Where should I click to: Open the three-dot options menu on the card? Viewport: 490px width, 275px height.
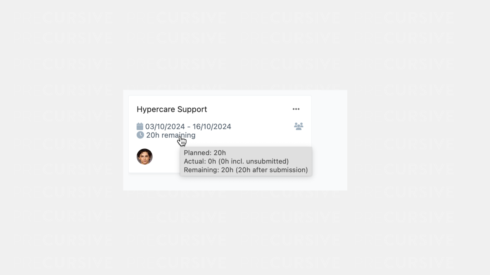tap(296, 109)
